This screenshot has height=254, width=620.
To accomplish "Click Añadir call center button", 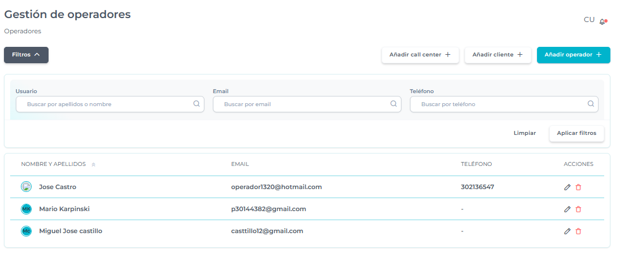I will (x=420, y=55).
